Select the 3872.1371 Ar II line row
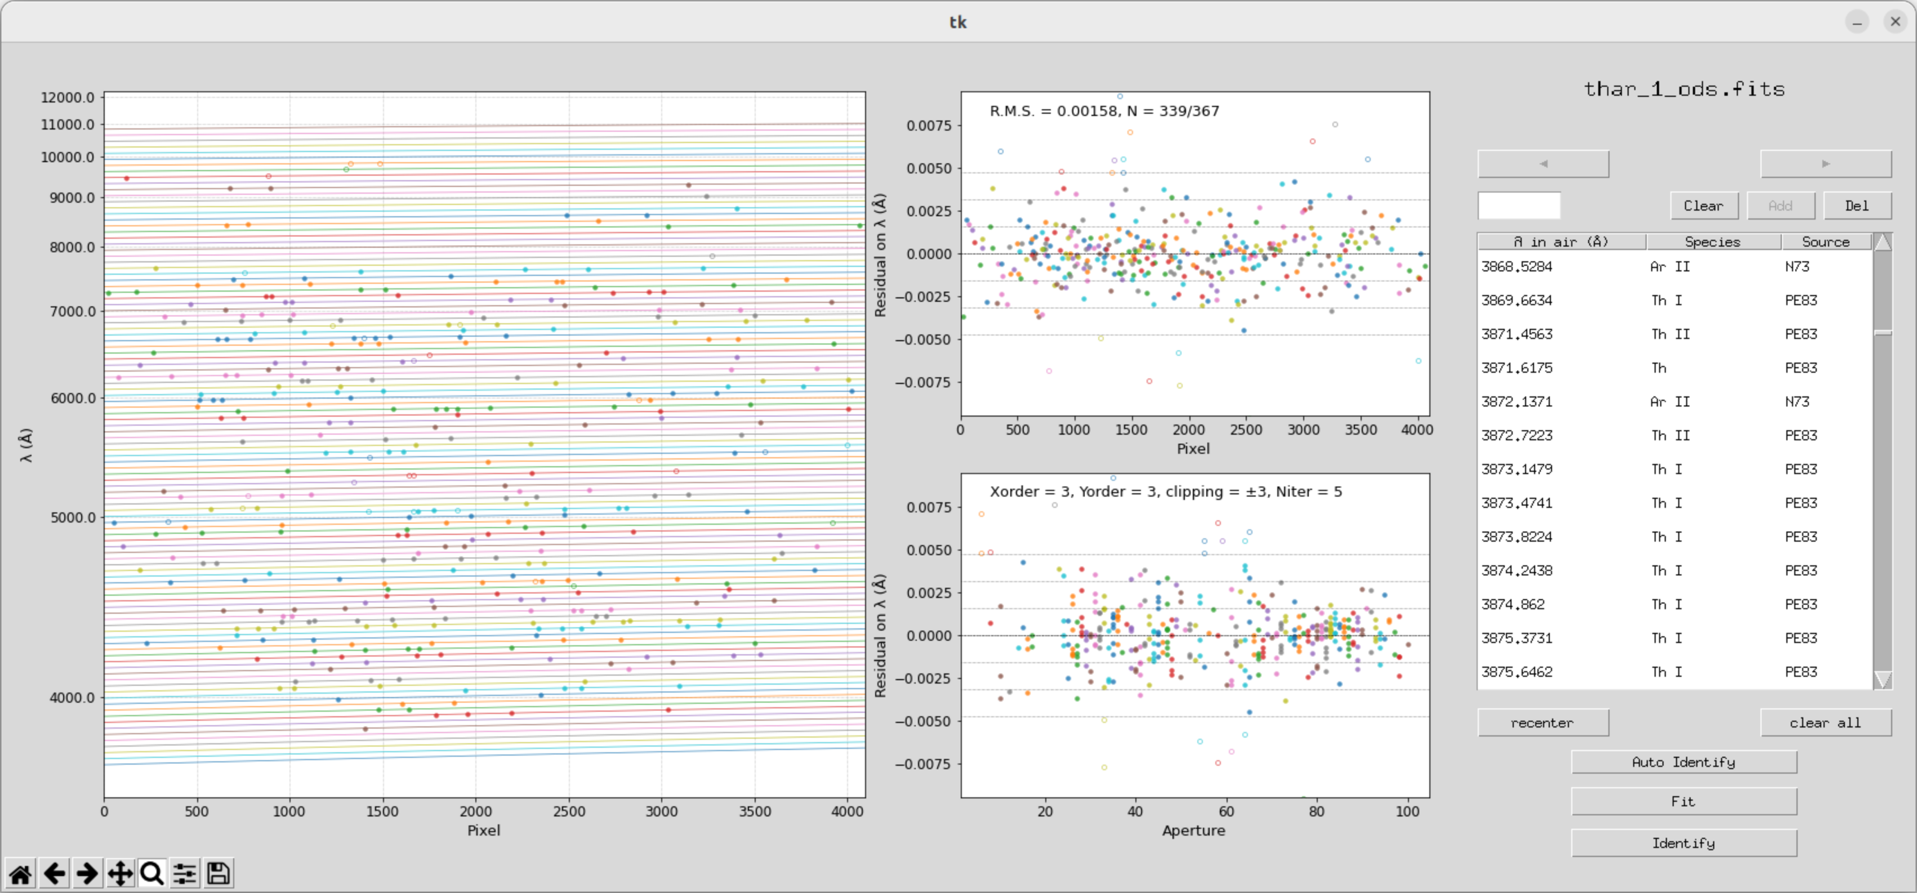This screenshot has width=1917, height=893. click(1673, 402)
